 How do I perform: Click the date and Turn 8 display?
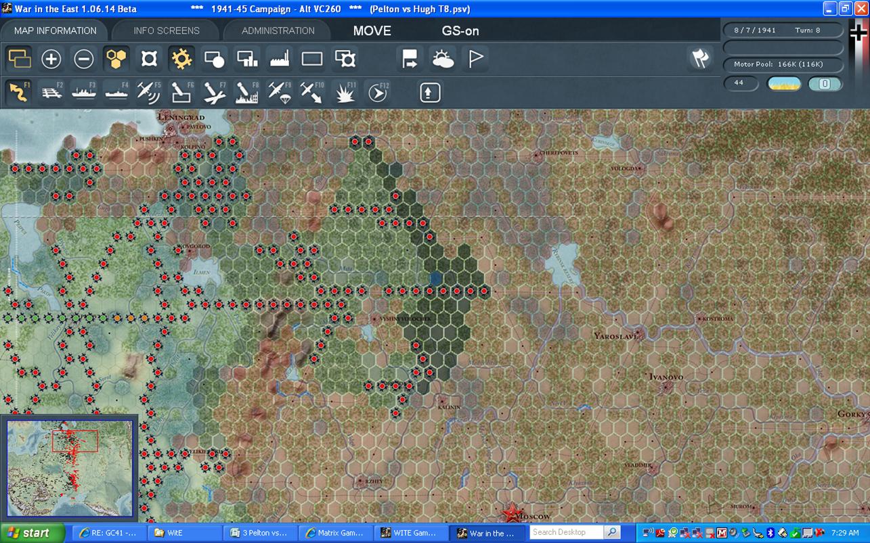(783, 30)
